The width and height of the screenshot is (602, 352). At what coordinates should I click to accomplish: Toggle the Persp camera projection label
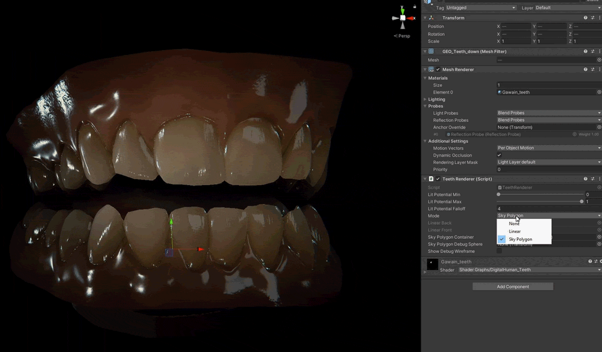pos(404,36)
